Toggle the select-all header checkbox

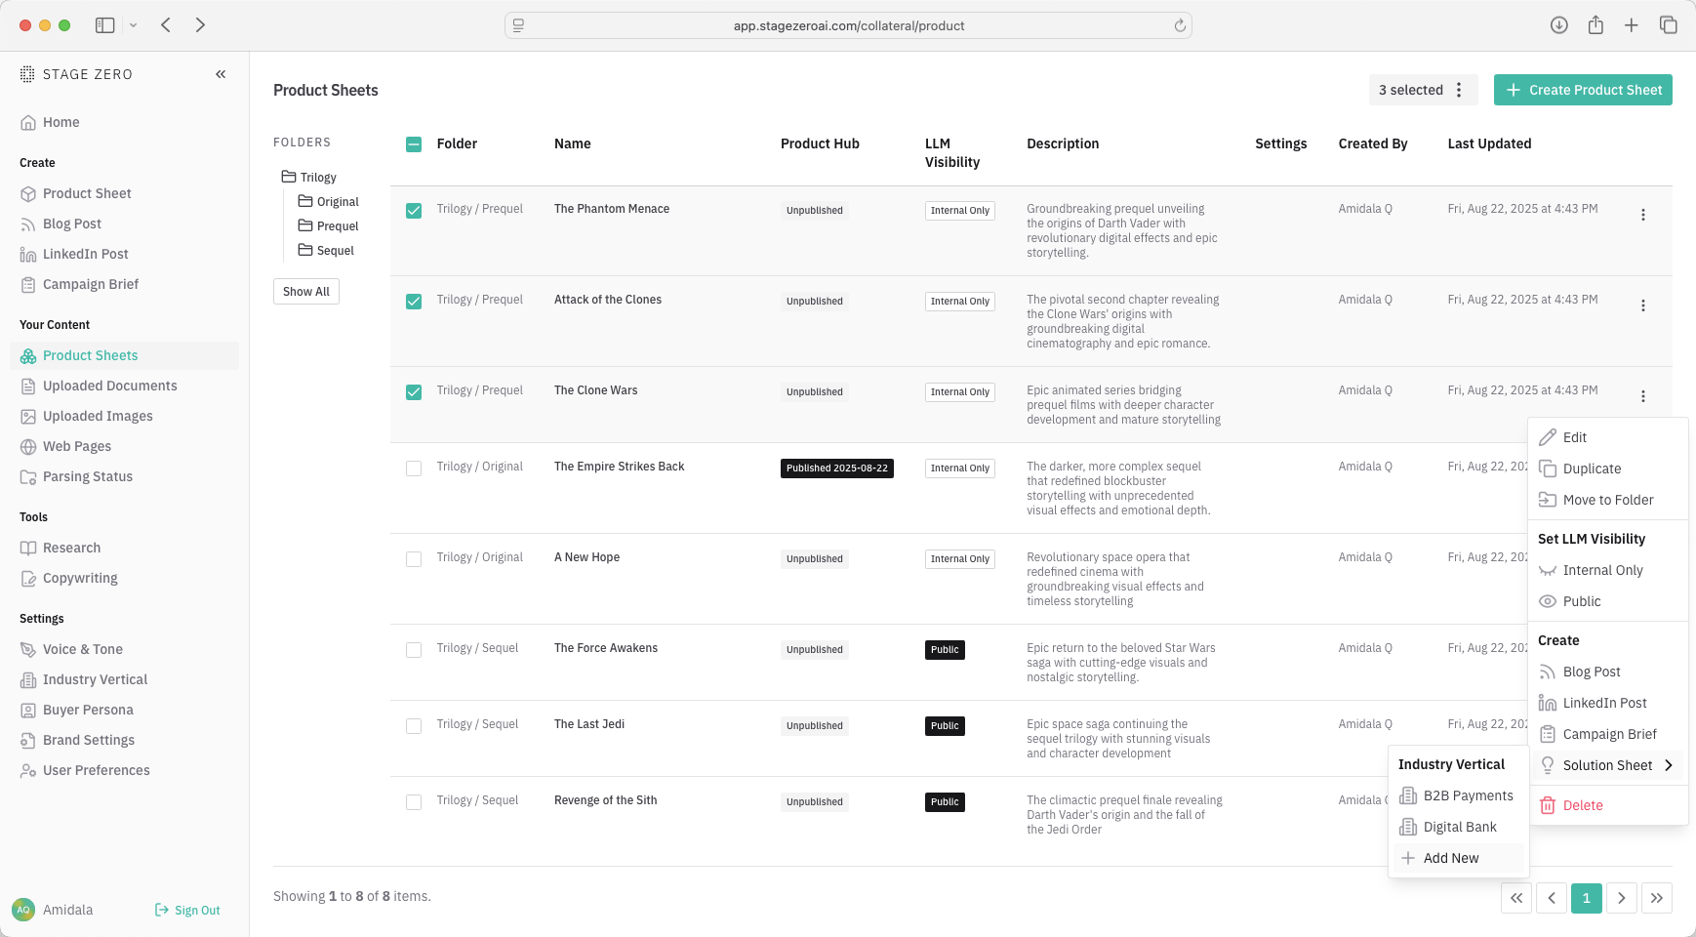click(x=414, y=144)
